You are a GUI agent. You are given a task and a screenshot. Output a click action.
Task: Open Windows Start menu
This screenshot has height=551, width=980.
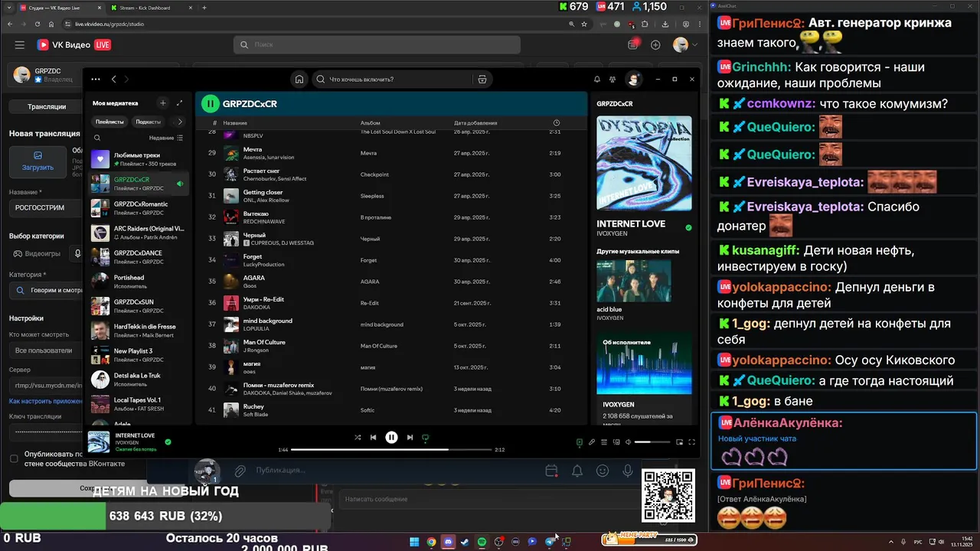tap(414, 542)
